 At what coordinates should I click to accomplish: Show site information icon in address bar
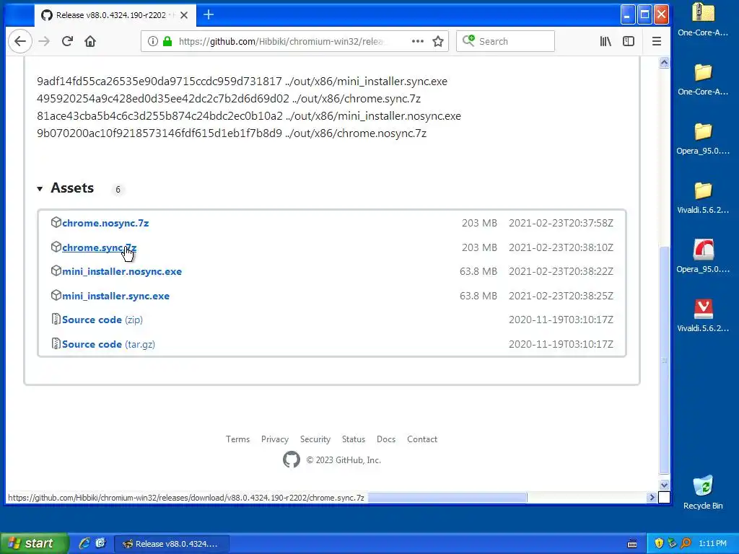point(153,41)
